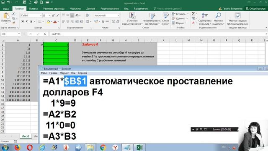Click the Fill down icon

click(193, 18)
